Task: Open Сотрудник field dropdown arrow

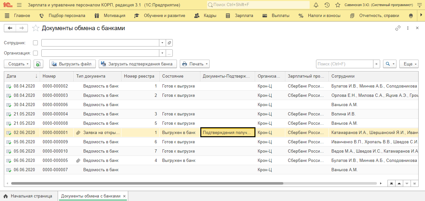Action: [162, 43]
